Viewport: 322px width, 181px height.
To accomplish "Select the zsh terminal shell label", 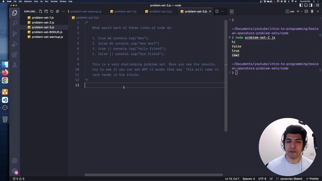I will click(x=290, y=12).
